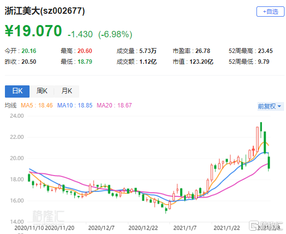Click the 2020/12/22 date label

click(143, 228)
